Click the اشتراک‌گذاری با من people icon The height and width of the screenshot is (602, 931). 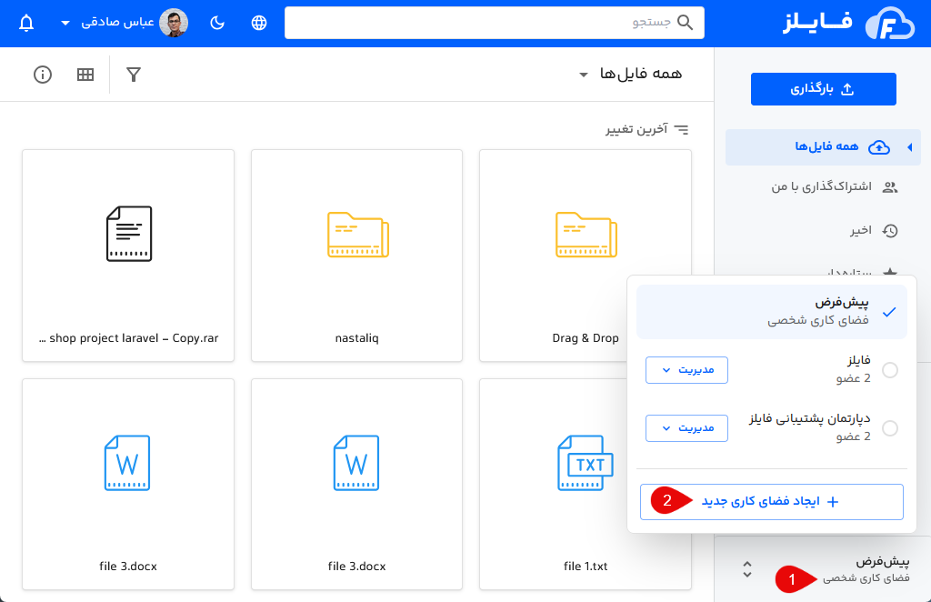[888, 186]
